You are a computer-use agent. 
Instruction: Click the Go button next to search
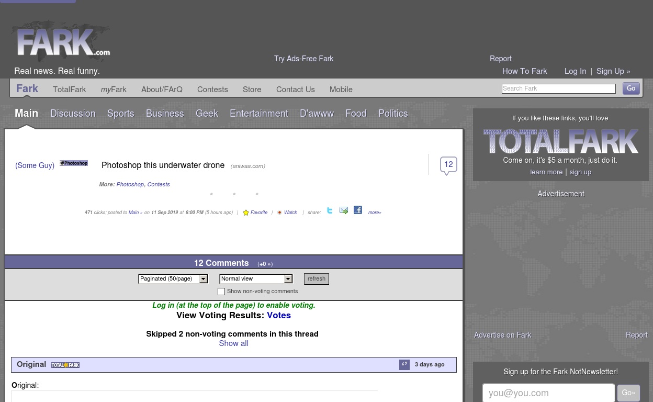click(631, 88)
